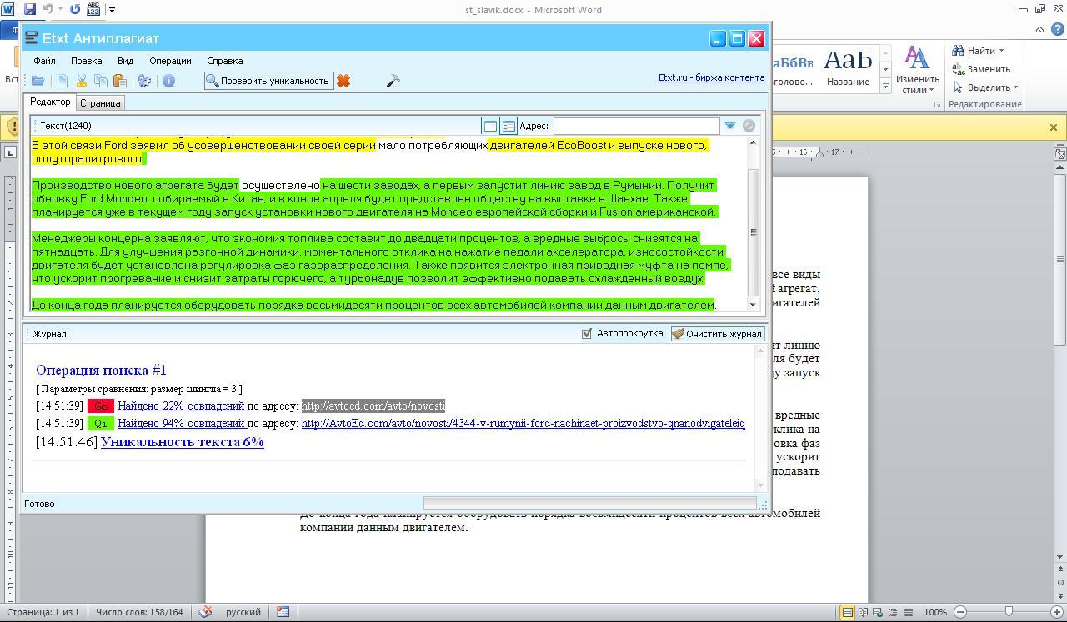The image size is (1067, 622).
Task: Apply the Название style in Word
Action: coord(848,70)
